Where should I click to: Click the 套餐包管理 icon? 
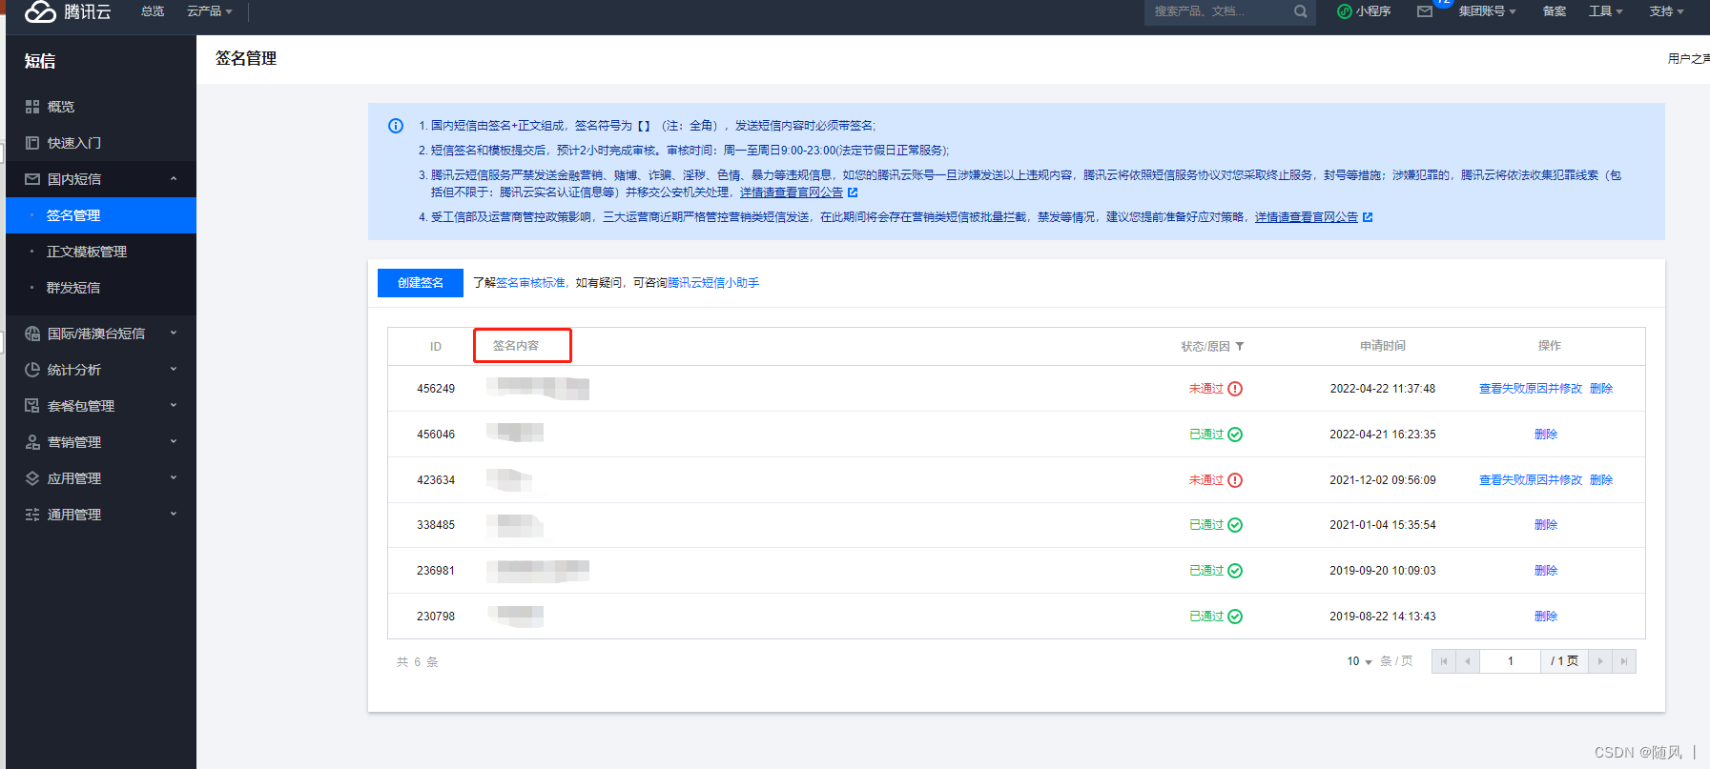(32, 406)
